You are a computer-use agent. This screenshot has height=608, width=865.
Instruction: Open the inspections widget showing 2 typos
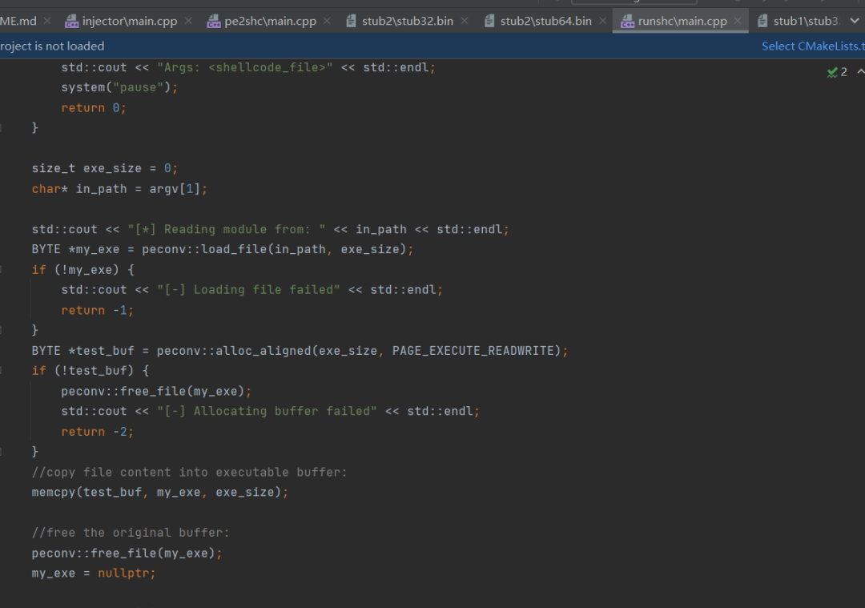click(837, 72)
